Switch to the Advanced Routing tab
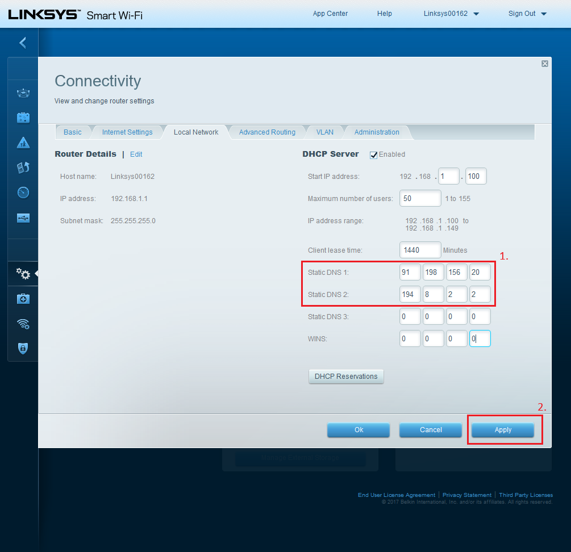Screen dimensions: 571x552 [267, 132]
